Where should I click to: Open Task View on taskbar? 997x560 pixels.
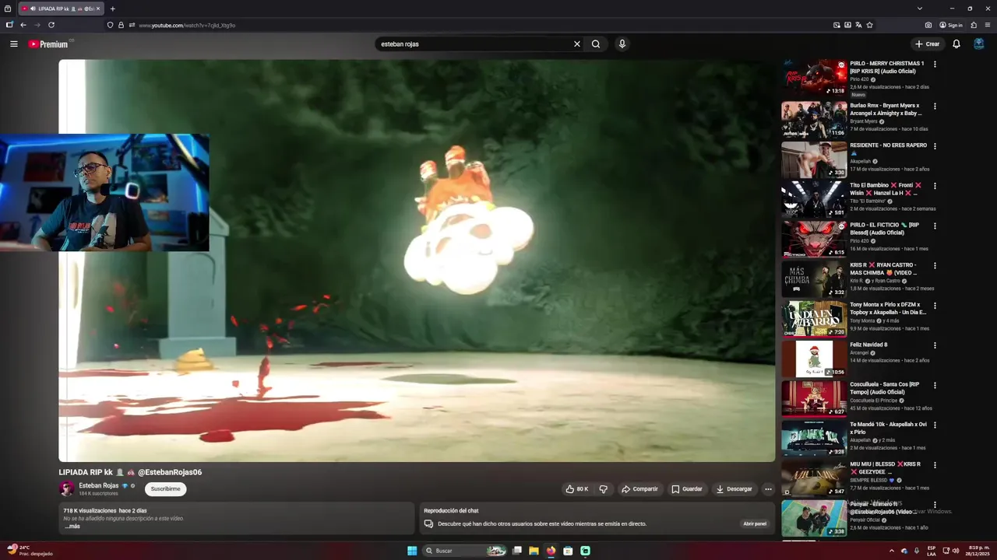tap(516, 551)
